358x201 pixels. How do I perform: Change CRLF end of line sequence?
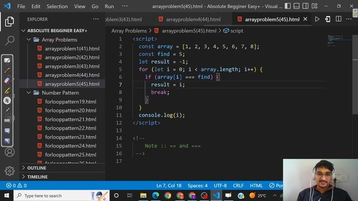238,185
